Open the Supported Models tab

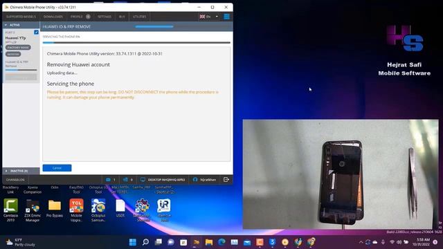21,17
